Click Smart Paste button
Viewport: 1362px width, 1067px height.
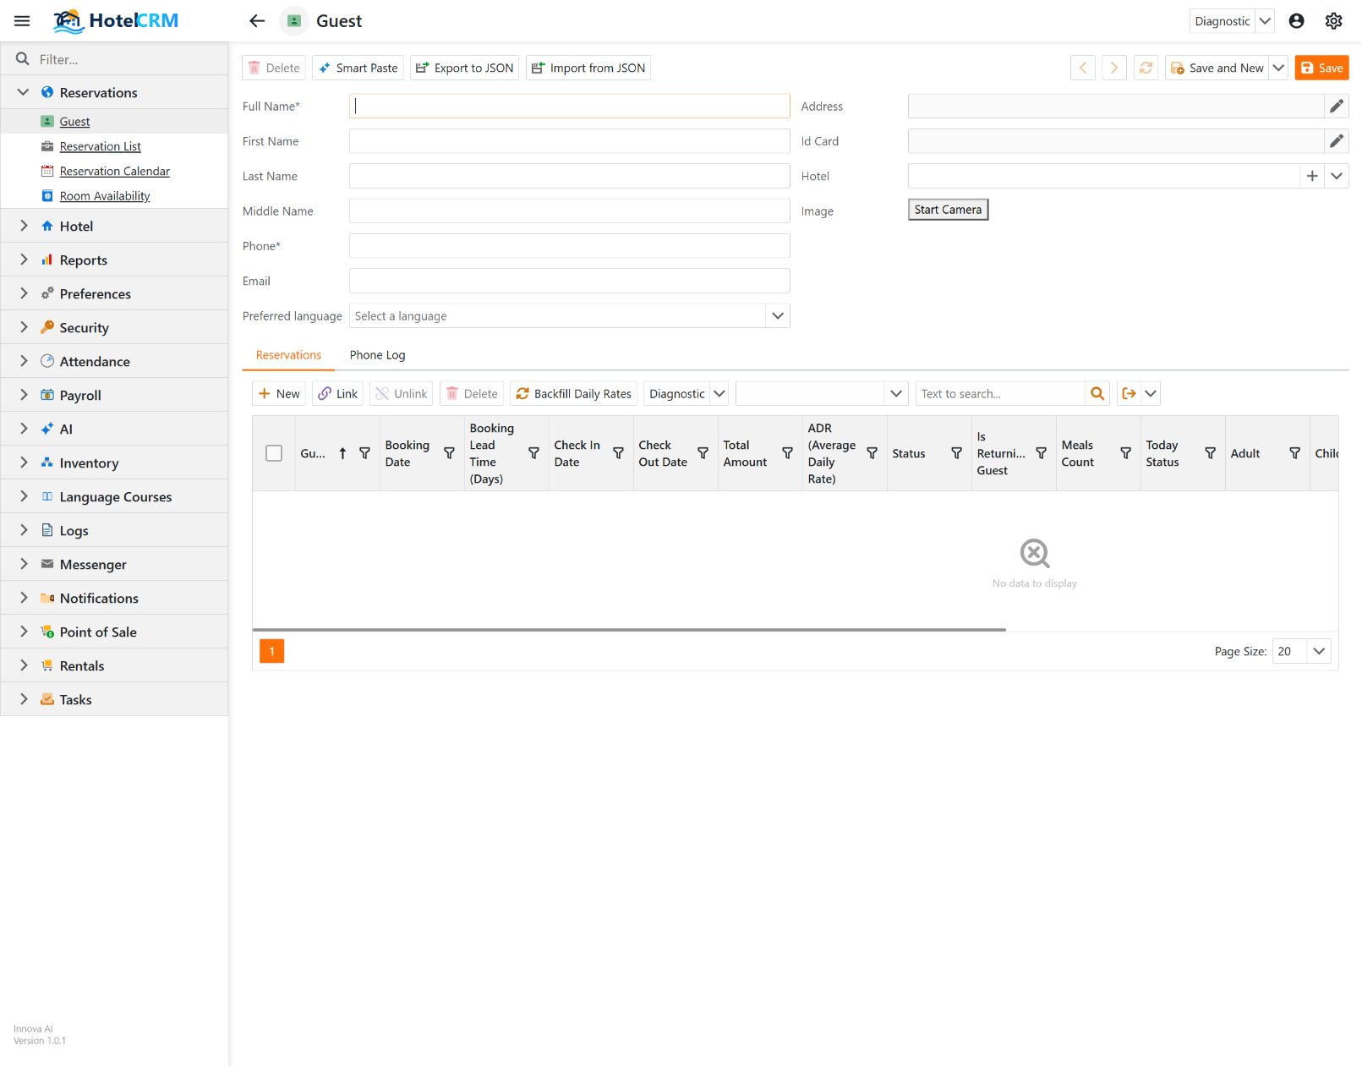(x=358, y=68)
